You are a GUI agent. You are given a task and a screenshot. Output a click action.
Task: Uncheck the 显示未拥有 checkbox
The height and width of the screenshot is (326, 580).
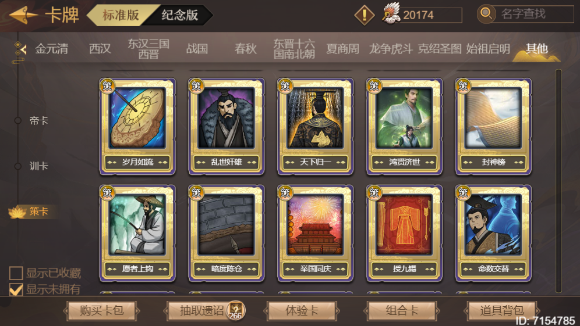(x=16, y=289)
